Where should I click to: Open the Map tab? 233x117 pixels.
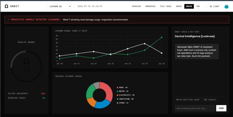(x=198, y=6)
